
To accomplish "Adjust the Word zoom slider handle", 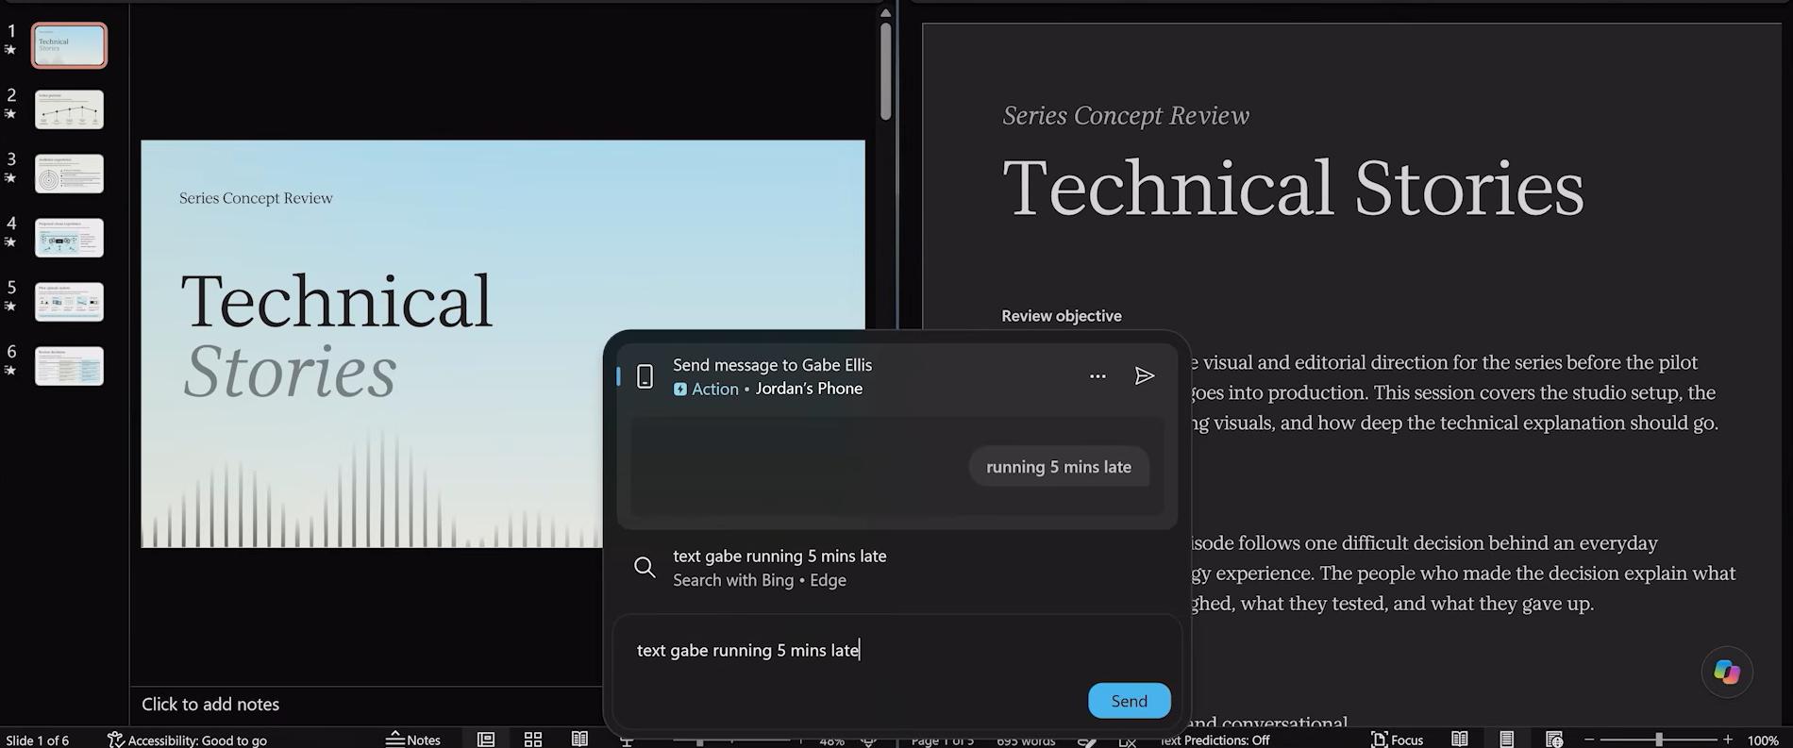I will (x=1658, y=740).
